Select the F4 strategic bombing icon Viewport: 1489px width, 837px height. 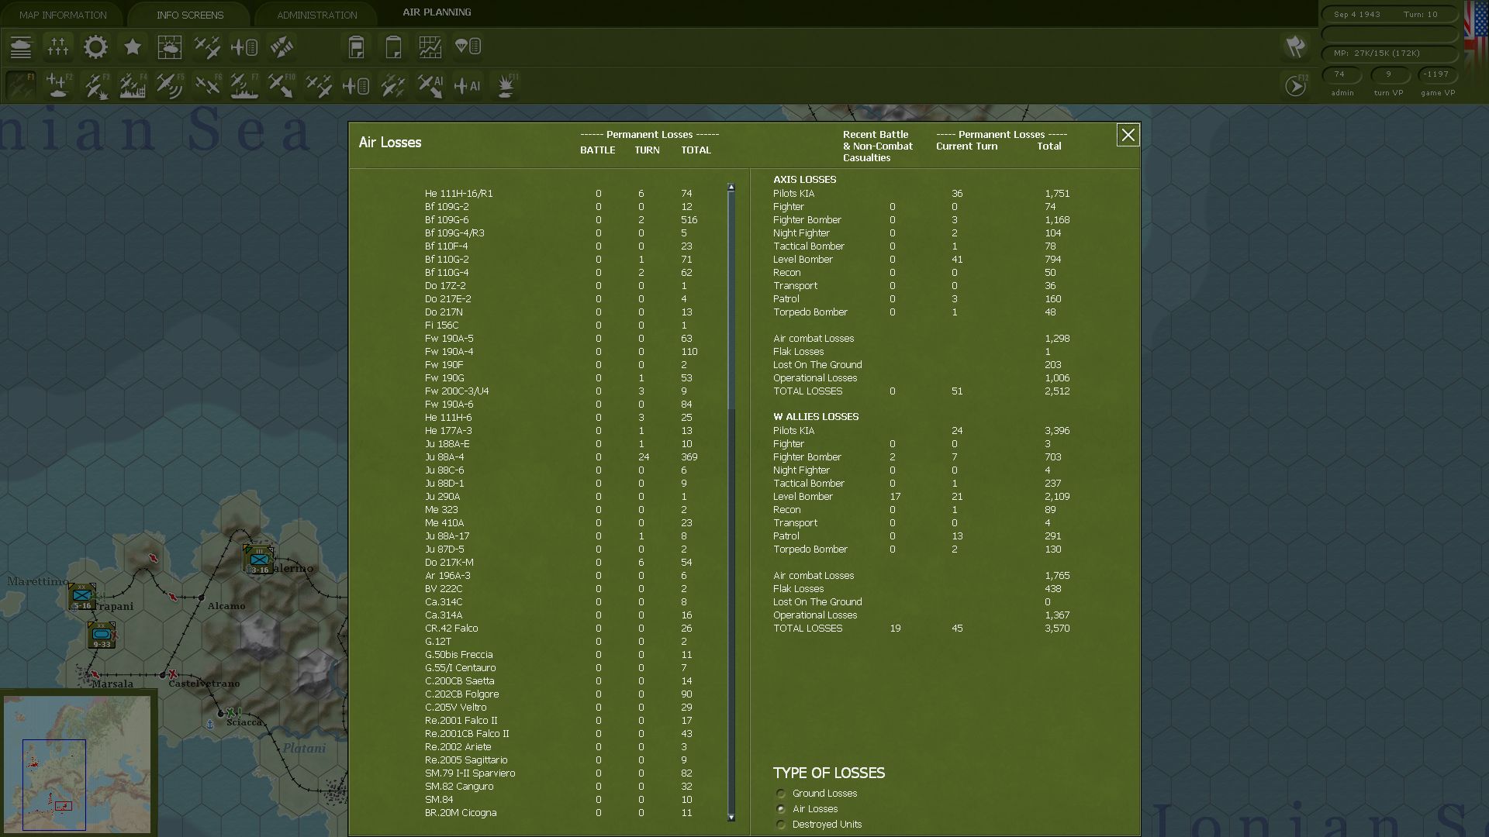pyautogui.click(x=133, y=85)
